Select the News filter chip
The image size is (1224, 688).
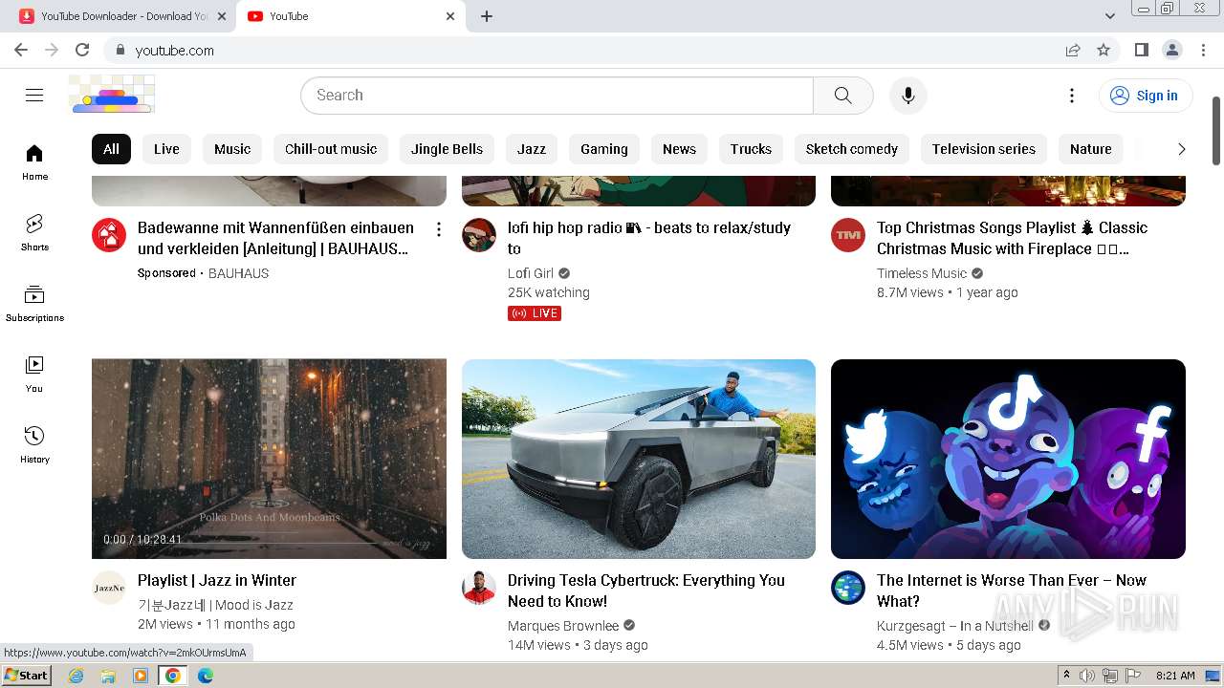679,149
